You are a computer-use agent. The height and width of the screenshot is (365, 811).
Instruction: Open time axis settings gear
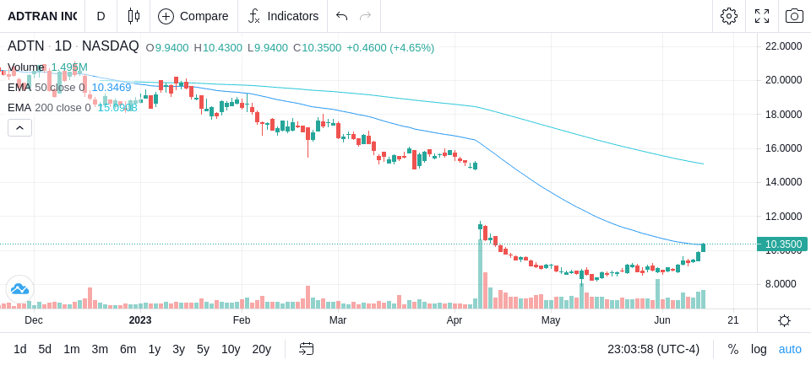(784, 320)
